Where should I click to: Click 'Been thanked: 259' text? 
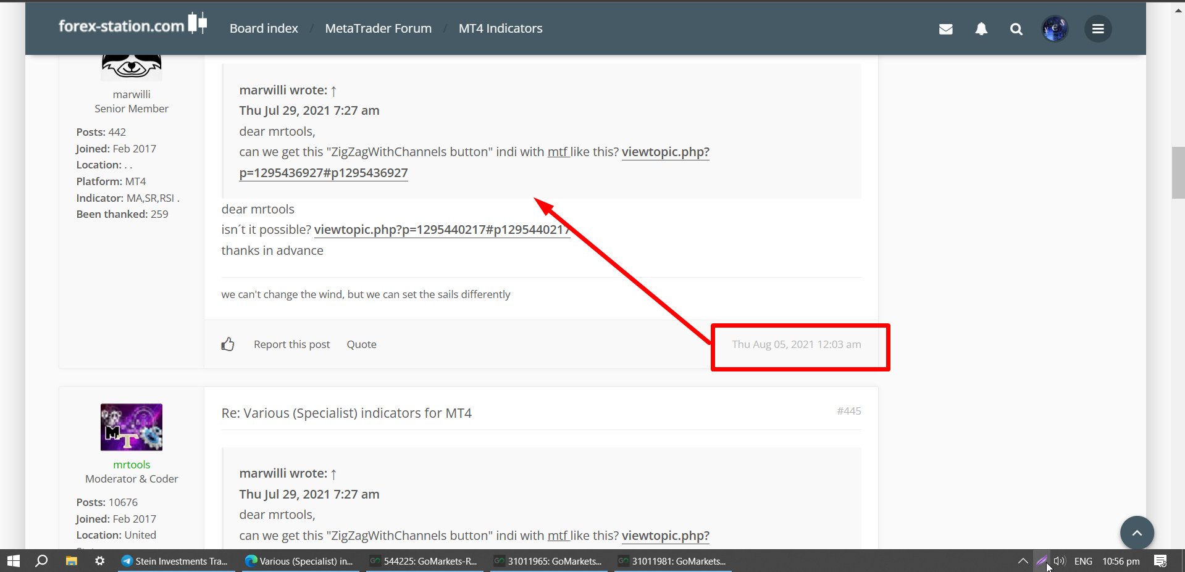[x=122, y=214]
